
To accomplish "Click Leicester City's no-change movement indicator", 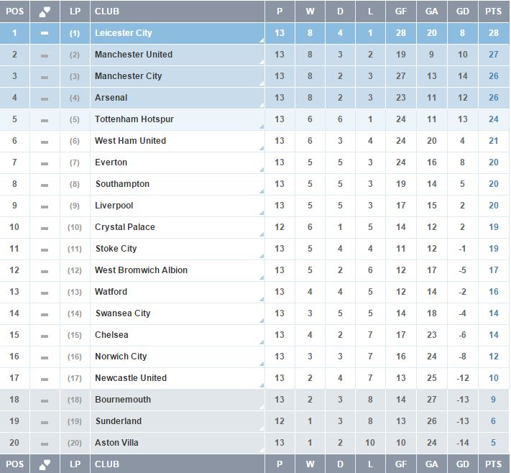I will point(45,33).
